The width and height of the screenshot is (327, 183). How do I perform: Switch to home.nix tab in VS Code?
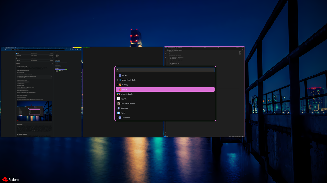pos(174,49)
